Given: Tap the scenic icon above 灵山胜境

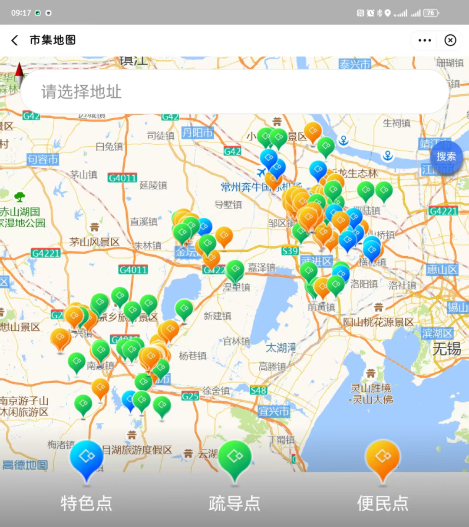Looking at the screenshot, I should click(x=370, y=373).
